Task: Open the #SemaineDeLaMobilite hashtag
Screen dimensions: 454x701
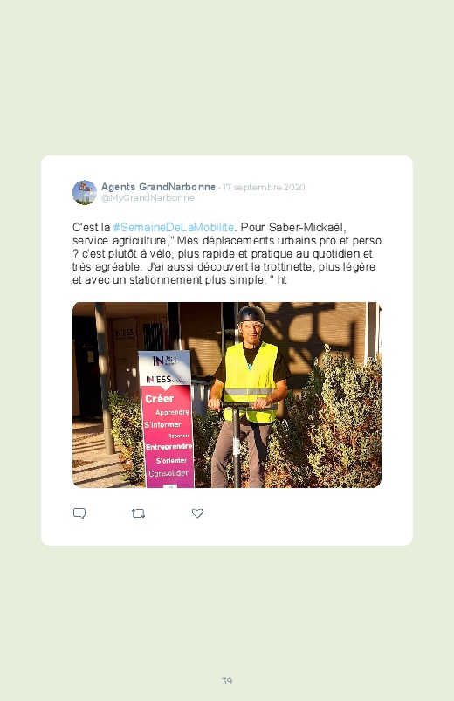Action: point(174,228)
